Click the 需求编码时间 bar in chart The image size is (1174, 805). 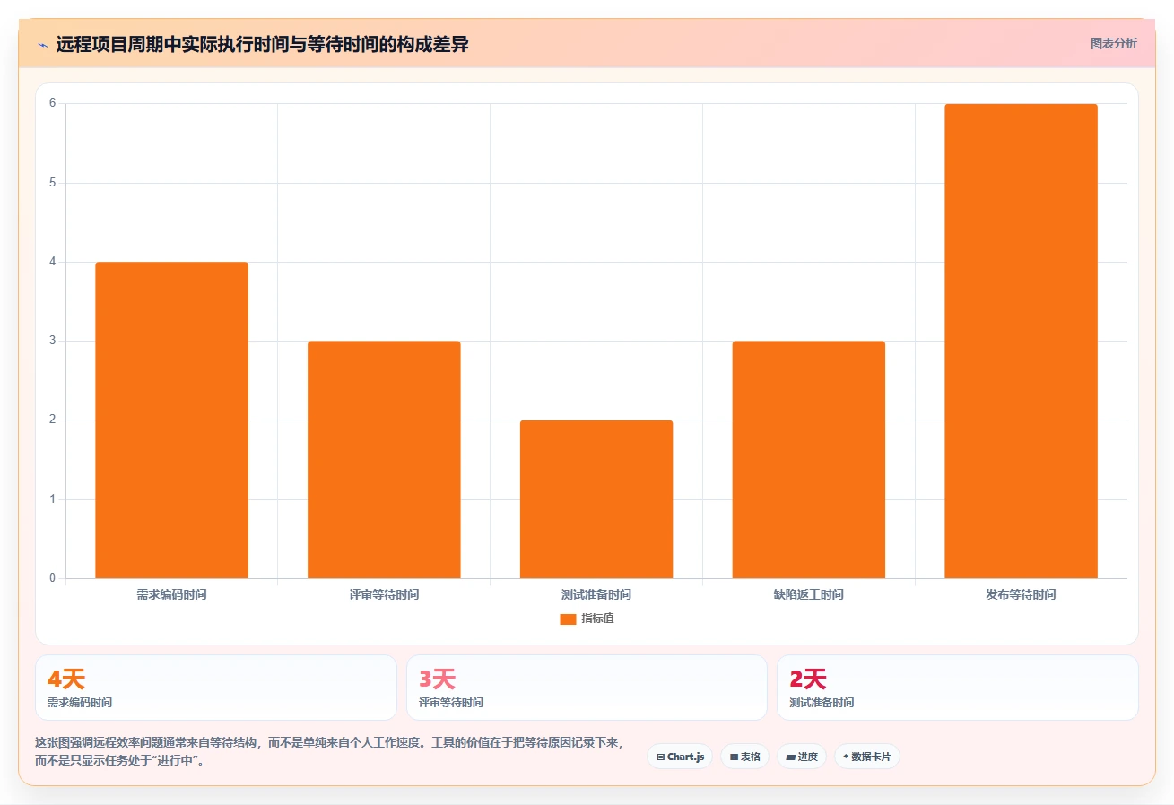pyautogui.click(x=171, y=420)
